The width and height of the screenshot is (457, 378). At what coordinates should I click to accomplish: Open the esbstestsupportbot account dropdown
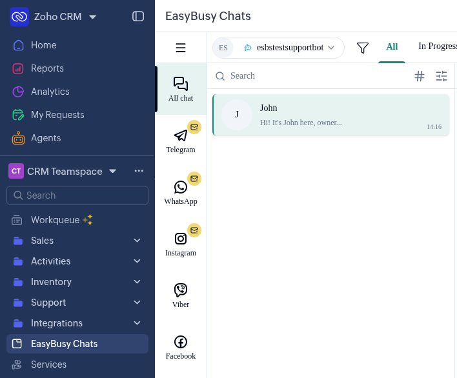(x=278, y=48)
